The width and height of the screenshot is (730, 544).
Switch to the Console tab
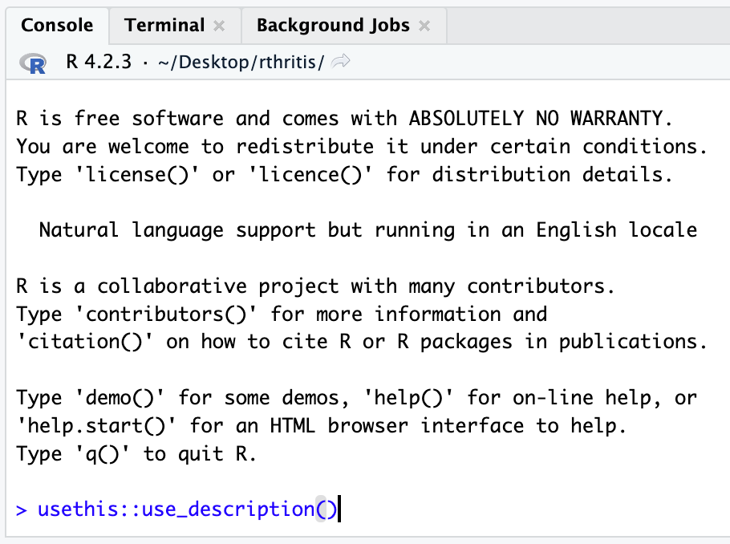(56, 25)
